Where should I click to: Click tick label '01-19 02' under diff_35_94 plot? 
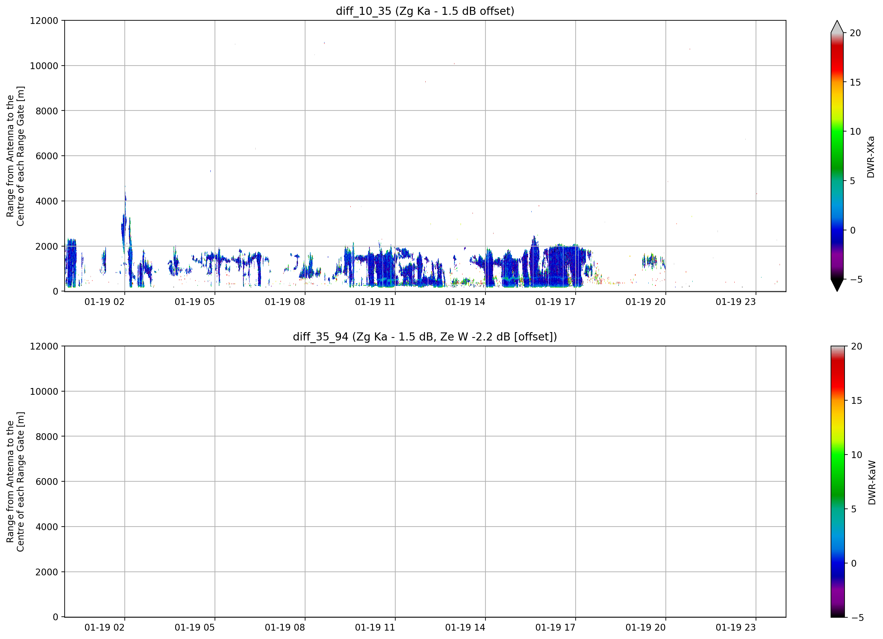(x=104, y=628)
